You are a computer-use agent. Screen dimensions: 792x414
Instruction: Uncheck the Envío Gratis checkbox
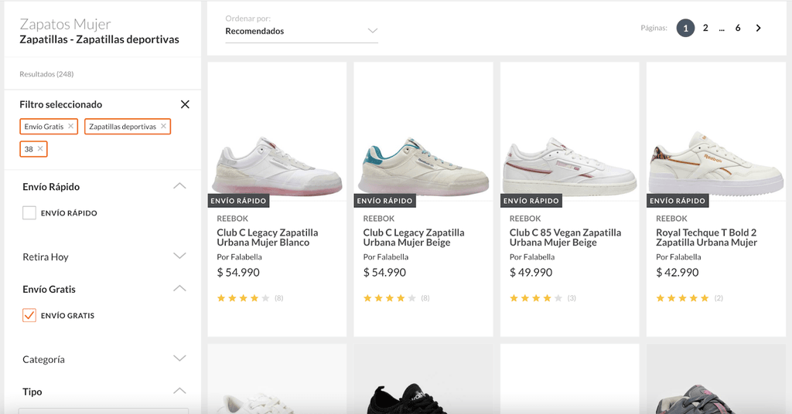(x=29, y=315)
